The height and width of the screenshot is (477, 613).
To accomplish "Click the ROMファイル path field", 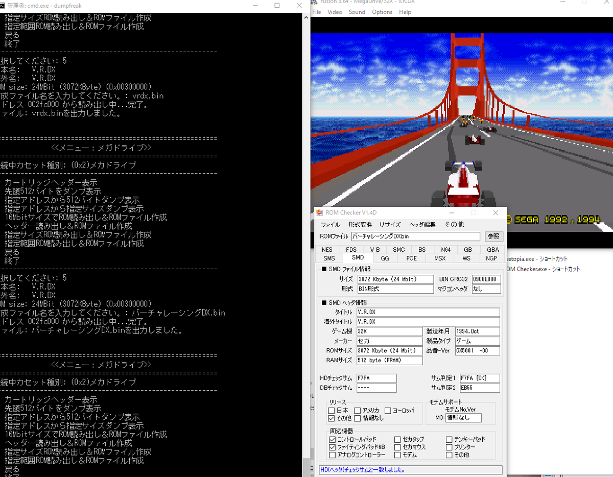I will 416,236.
